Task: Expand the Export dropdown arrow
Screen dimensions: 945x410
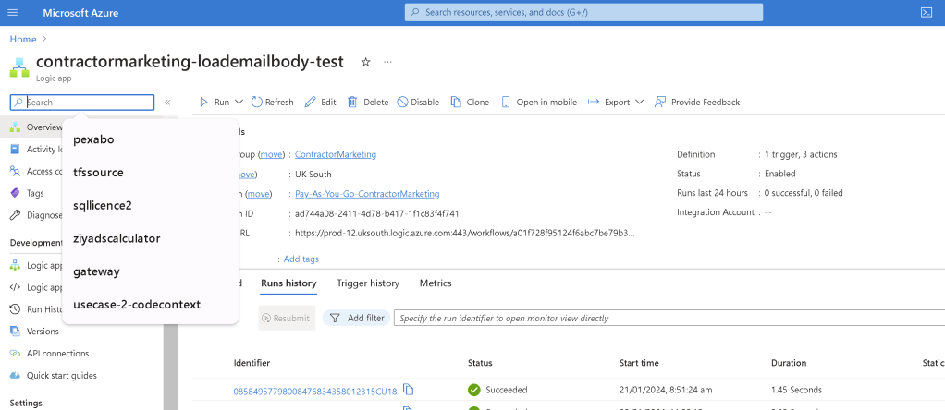Action: click(640, 102)
